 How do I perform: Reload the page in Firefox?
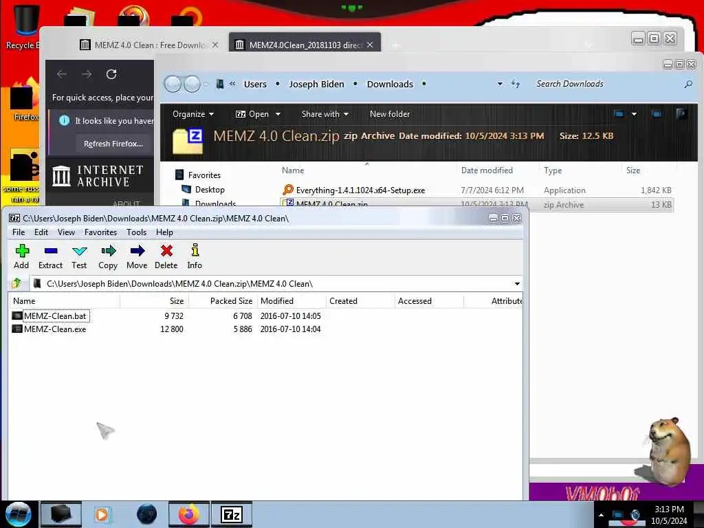click(111, 74)
